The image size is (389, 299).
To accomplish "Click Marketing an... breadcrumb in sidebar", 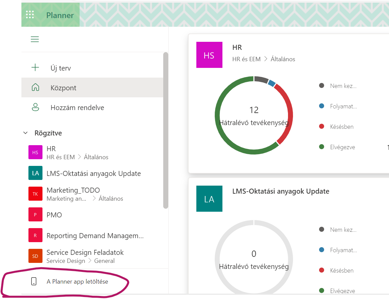I will coord(66,199).
